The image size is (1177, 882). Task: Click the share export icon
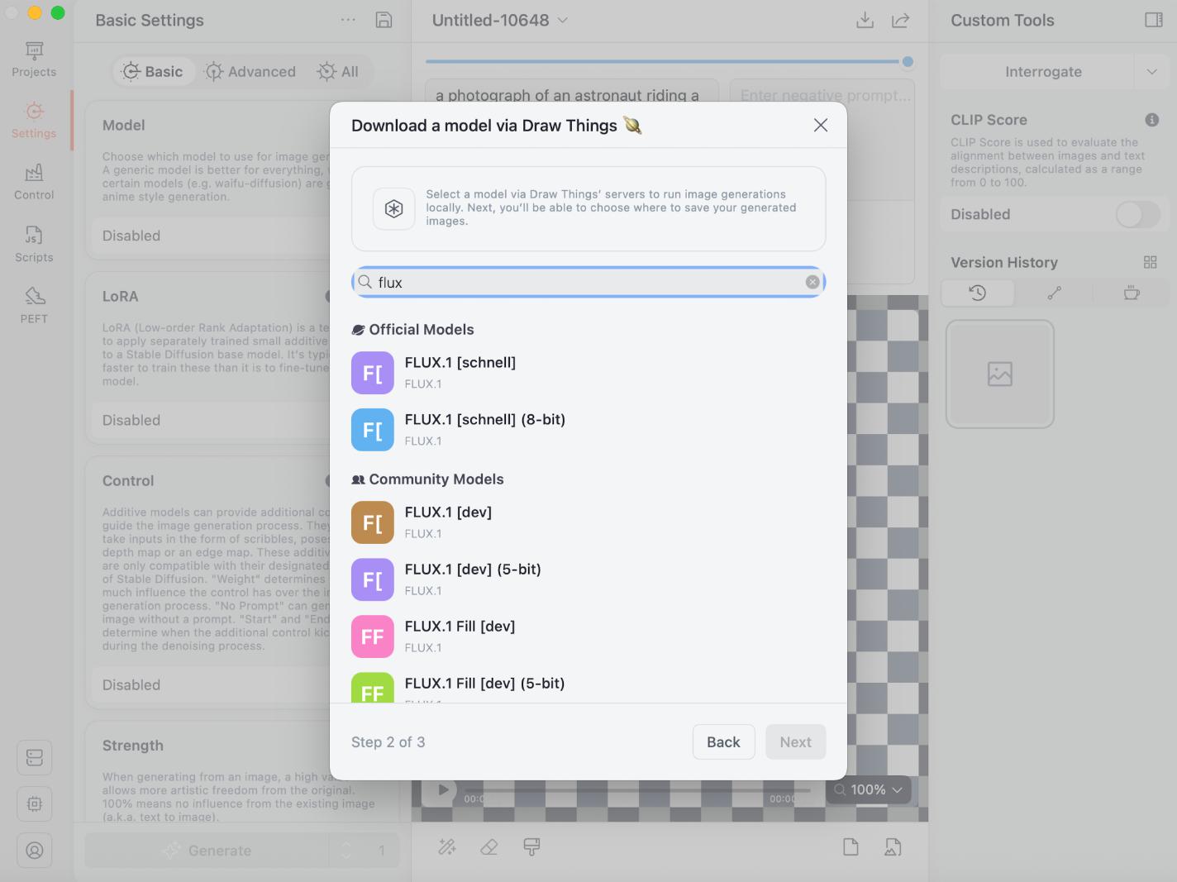click(901, 20)
